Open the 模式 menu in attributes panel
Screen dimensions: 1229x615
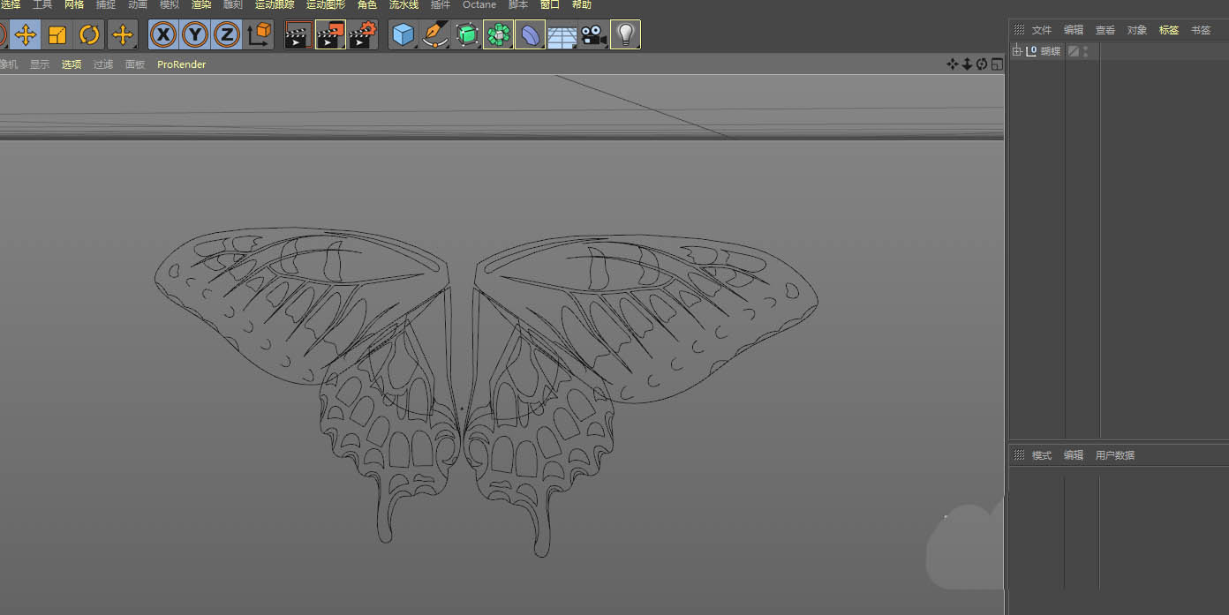1042,455
